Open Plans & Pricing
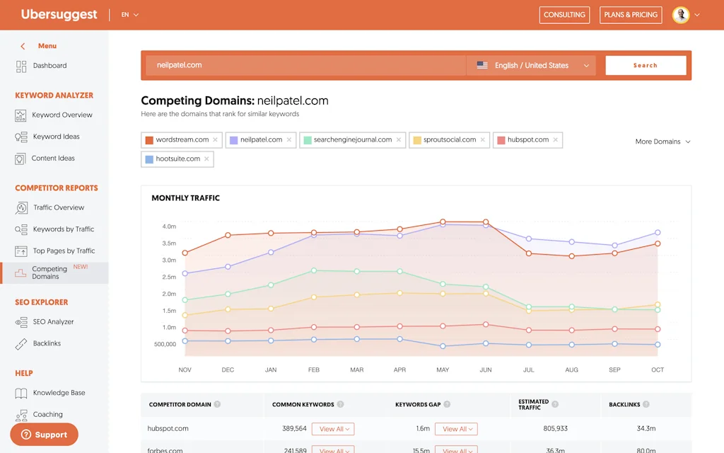Image resolution: width=724 pixels, height=453 pixels. click(x=631, y=14)
